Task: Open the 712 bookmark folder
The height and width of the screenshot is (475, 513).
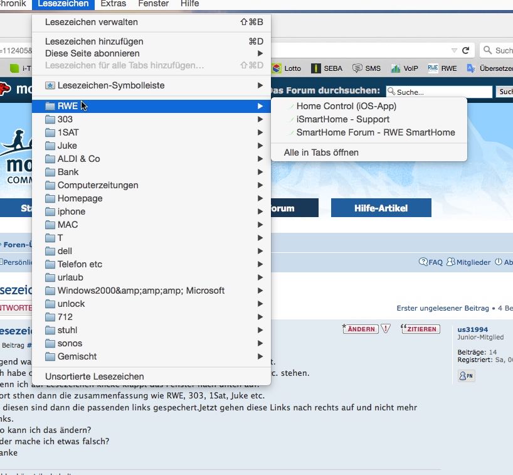Action: tap(151, 317)
